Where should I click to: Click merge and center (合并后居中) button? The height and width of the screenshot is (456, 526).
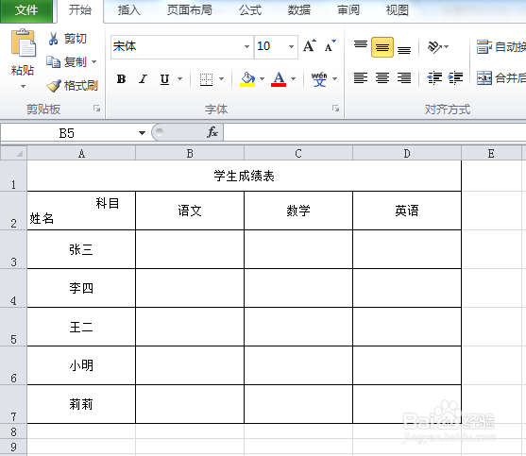[x=501, y=78]
